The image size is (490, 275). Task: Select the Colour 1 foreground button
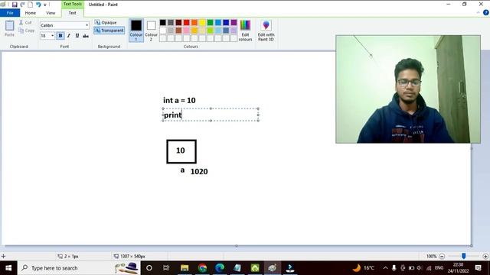[x=136, y=31]
